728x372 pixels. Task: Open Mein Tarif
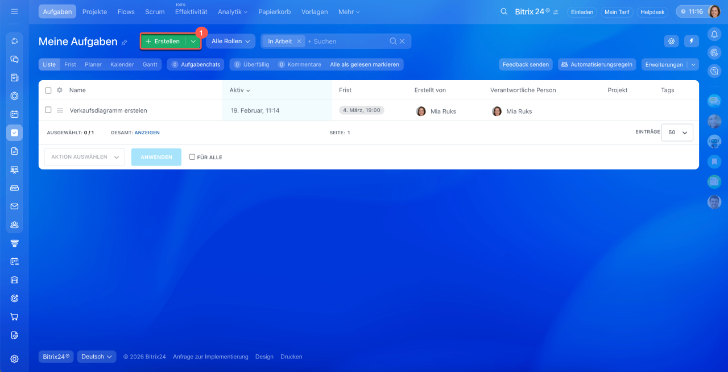[617, 12]
